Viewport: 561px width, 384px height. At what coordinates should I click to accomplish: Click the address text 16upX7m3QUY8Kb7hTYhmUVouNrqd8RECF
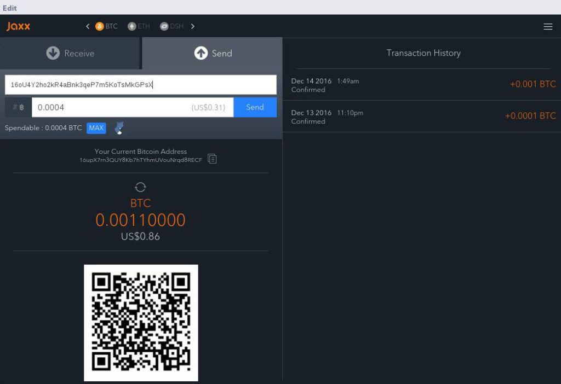(141, 160)
